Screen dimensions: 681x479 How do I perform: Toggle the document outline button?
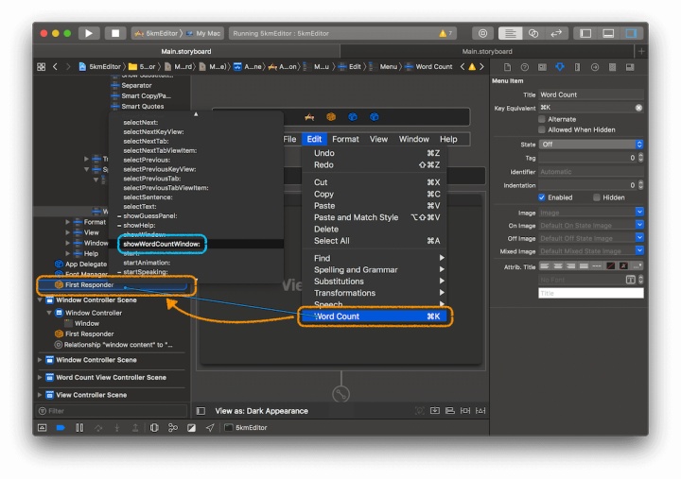click(x=201, y=411)
